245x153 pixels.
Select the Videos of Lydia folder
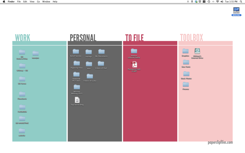(x=90, y=76)
